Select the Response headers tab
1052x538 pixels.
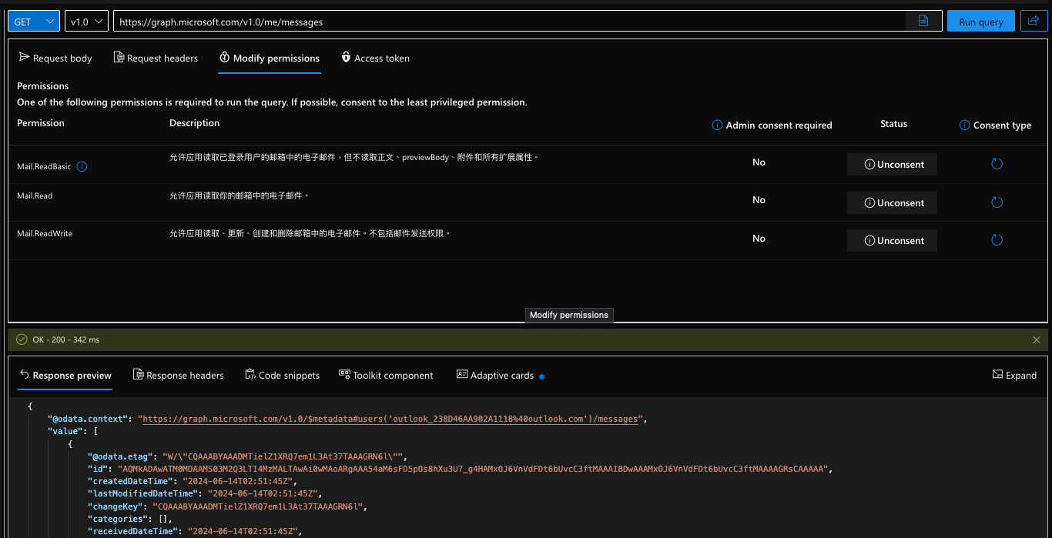[x=179, y=375]
